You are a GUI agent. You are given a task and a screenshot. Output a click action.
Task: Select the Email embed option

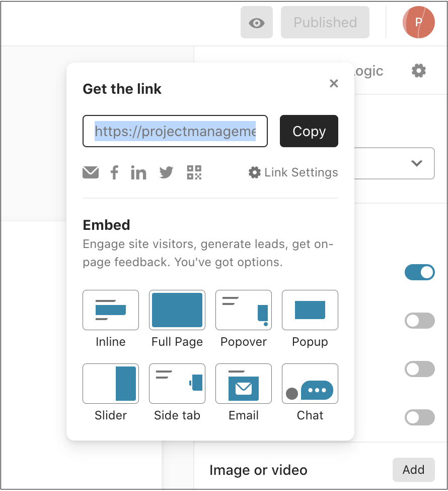pyautogui.click(x=244, y=384)
